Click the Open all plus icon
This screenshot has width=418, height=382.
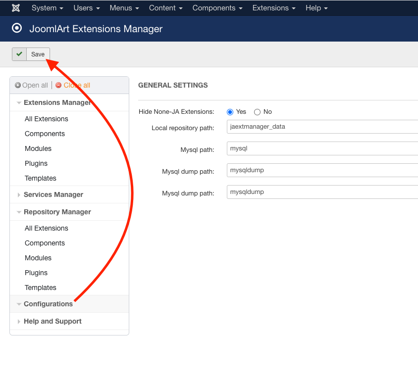point(18,85)
